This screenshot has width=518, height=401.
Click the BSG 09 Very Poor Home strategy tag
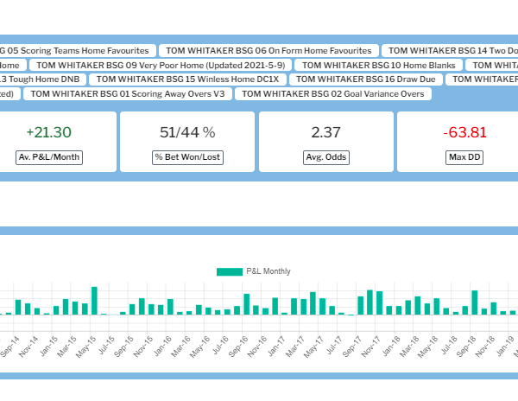pyautogui.click(x=161, y=65)
